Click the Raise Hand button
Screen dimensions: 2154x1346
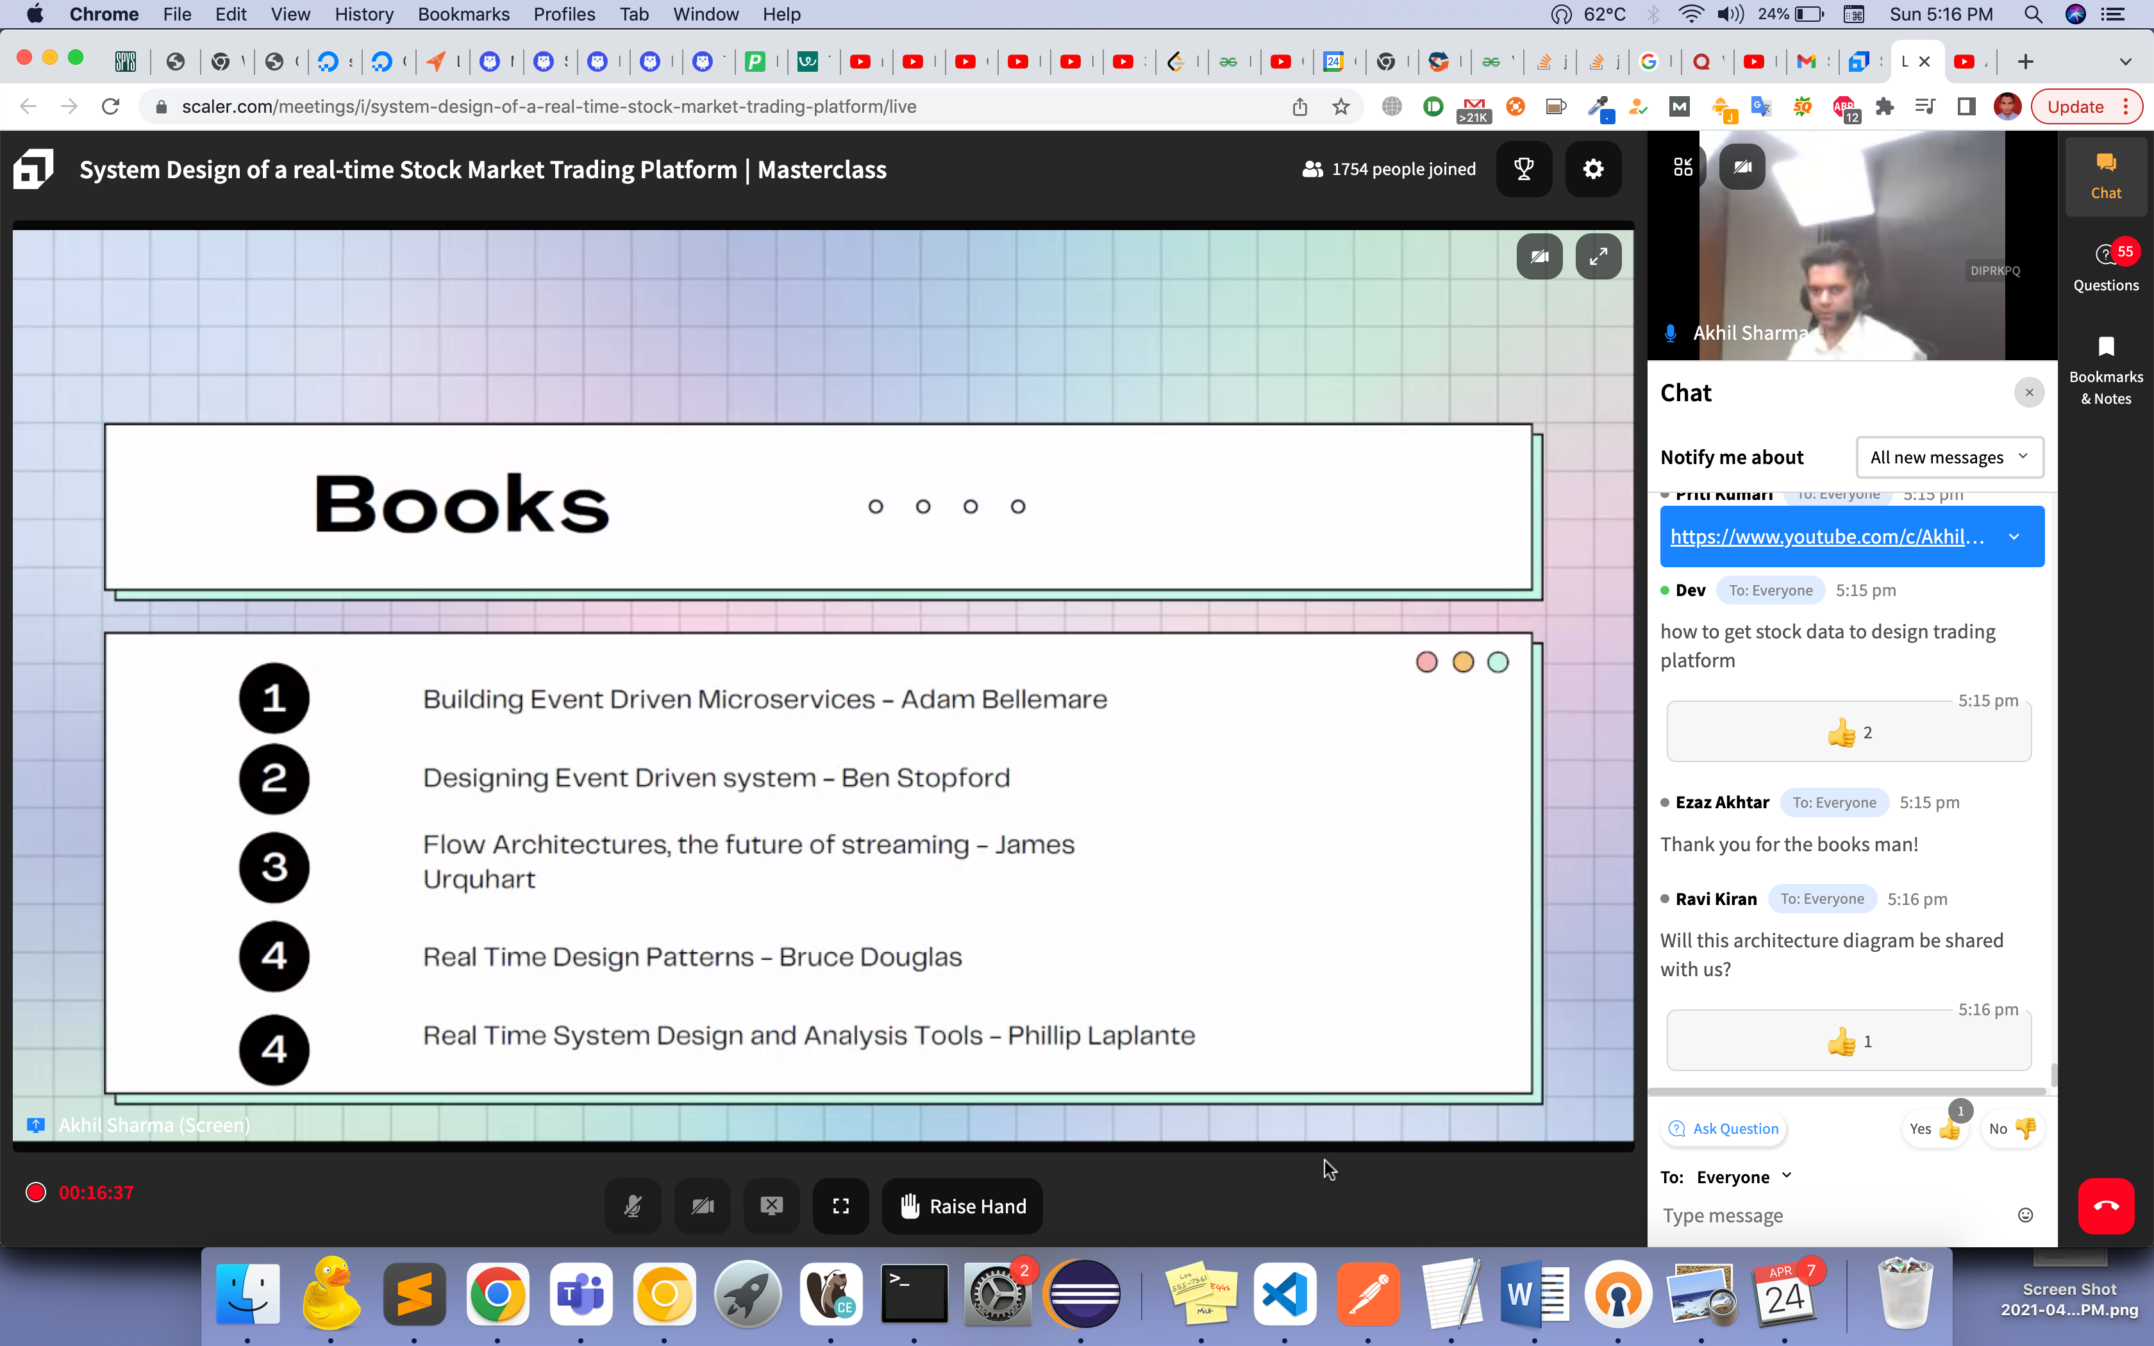(963, 1206)
